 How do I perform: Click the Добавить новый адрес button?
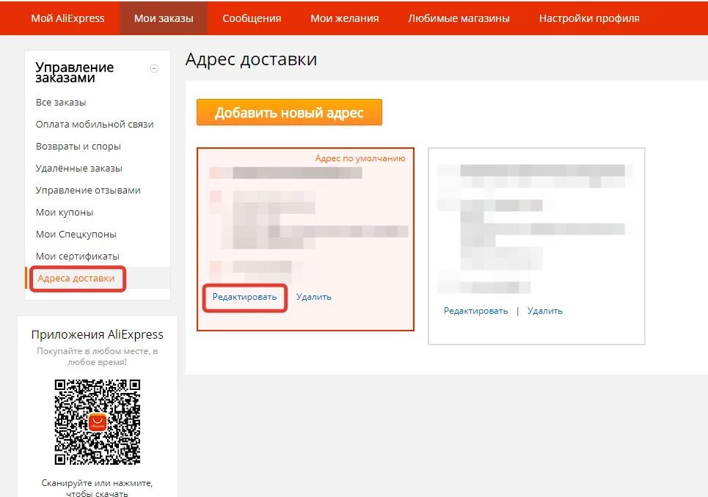289,112
